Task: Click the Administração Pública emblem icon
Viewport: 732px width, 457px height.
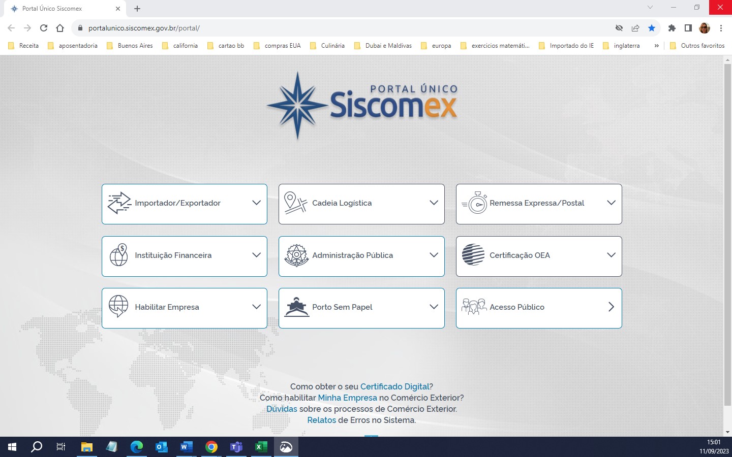Action: [x=296, y=255]
